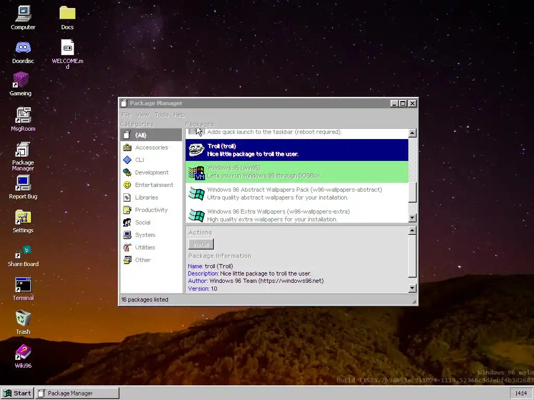Click down arrow of package info scrollbar

point(412,289)
